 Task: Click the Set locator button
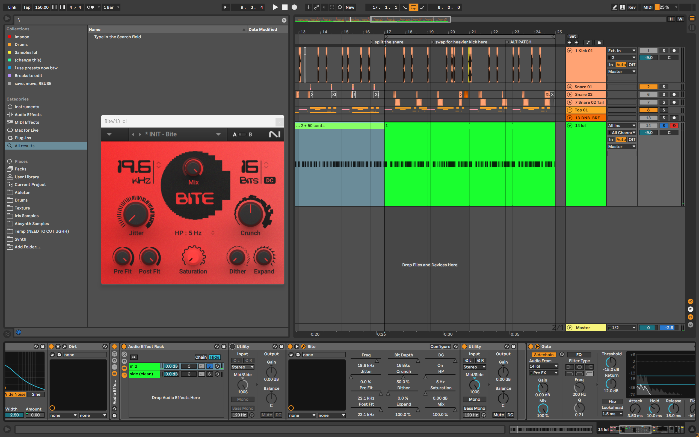573,36
